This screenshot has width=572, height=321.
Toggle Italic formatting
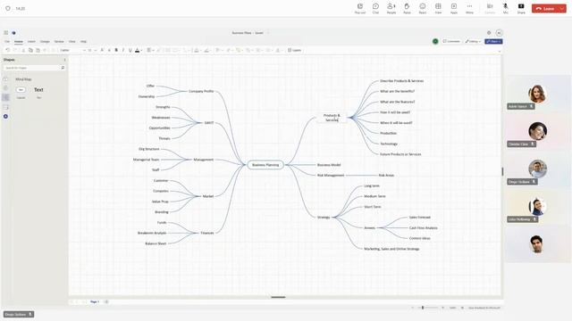[x=123, y=50]
